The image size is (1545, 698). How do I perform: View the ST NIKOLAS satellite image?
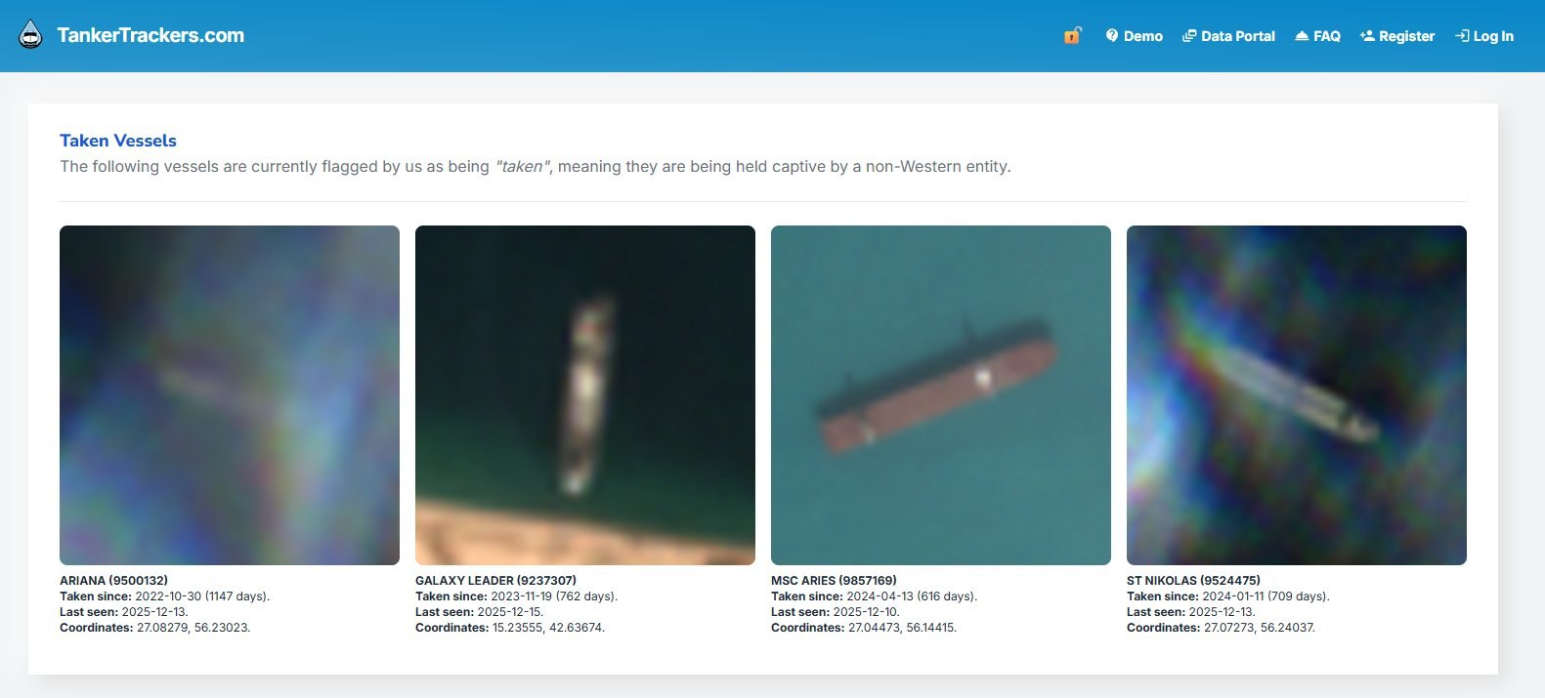point(1297,395)
